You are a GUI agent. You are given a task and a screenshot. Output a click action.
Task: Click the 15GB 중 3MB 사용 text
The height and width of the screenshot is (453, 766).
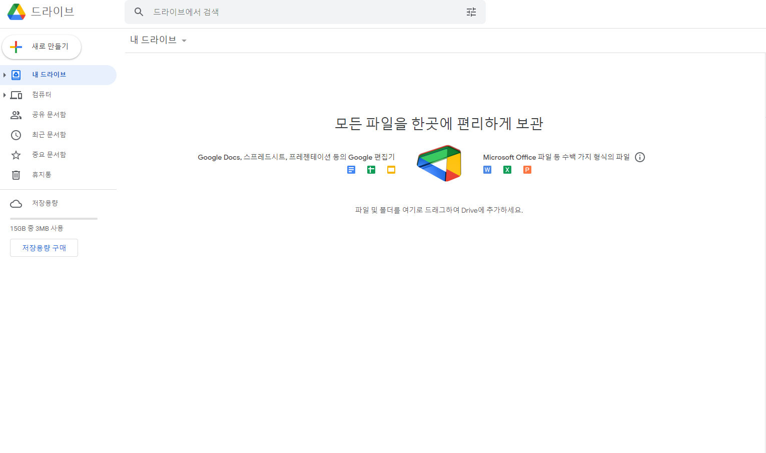[x=37, y=228]
